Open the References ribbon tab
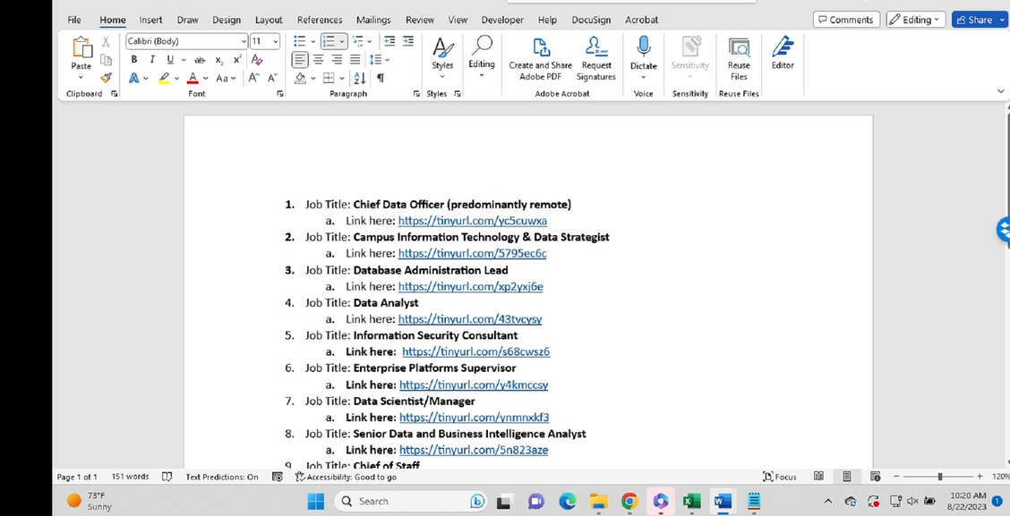1010x516 pixels. [x=320, y=20]
